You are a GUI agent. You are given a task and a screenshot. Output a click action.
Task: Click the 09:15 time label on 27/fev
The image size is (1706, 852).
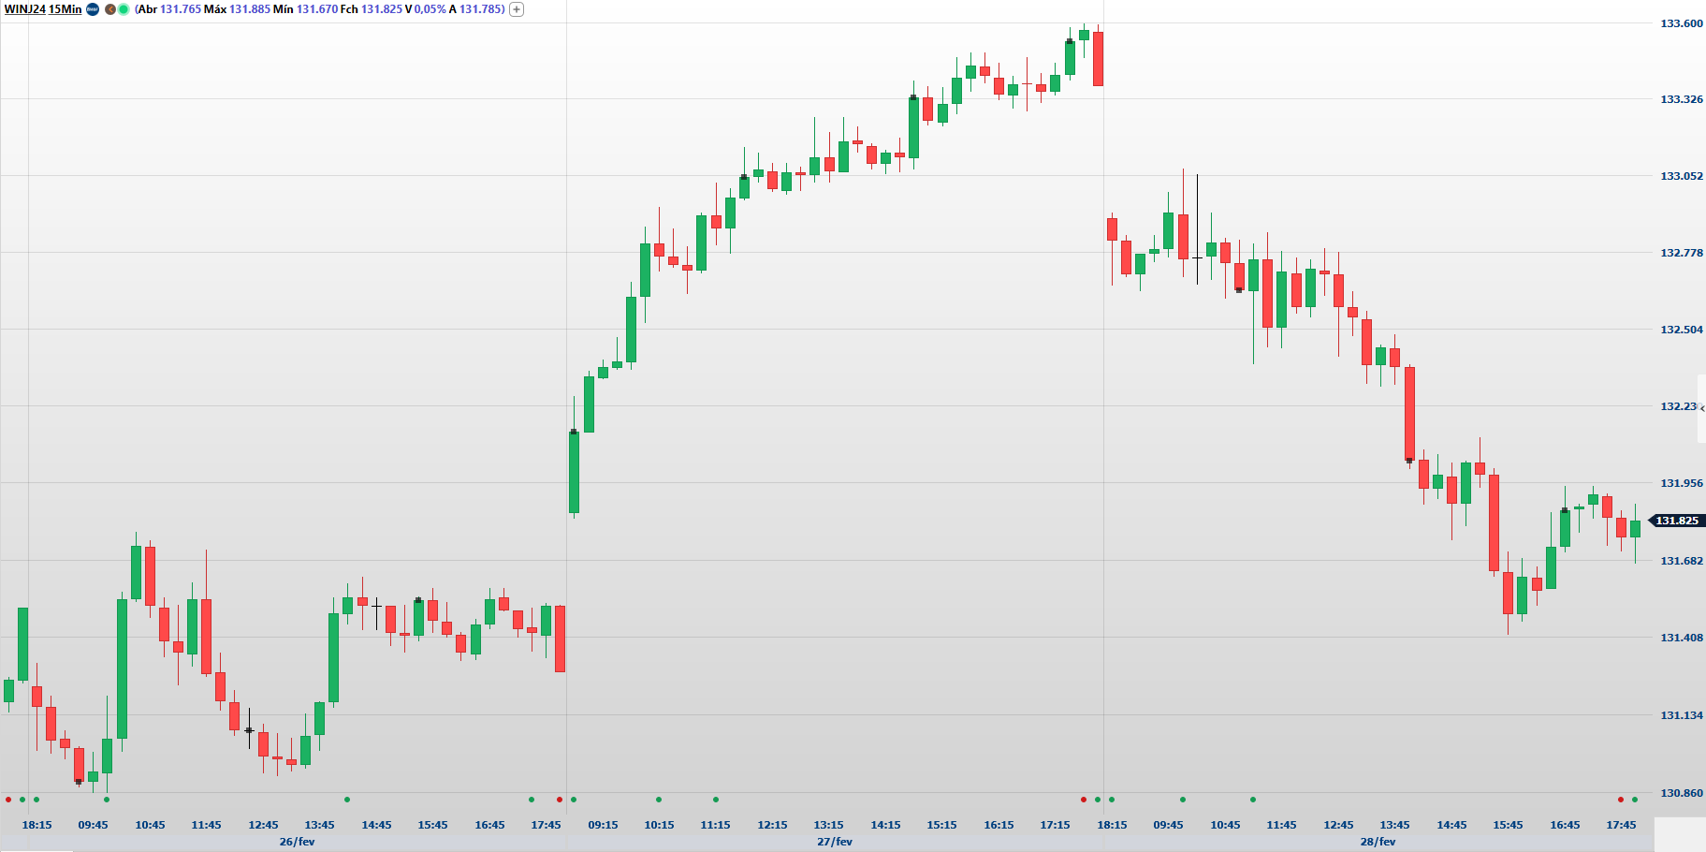coord(603,825)
